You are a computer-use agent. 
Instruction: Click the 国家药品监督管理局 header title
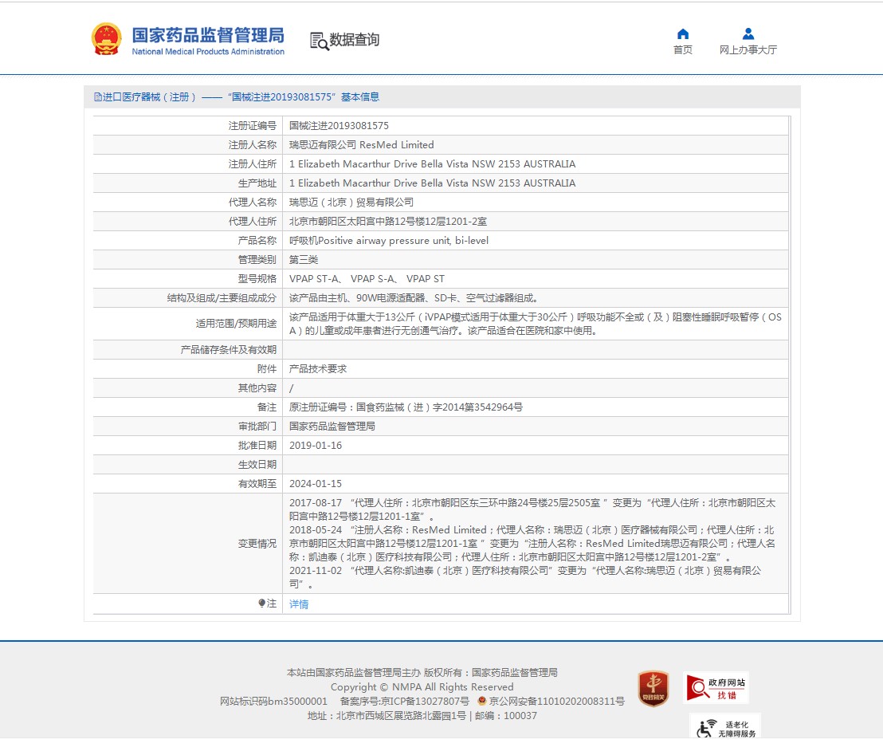point(208,35)
